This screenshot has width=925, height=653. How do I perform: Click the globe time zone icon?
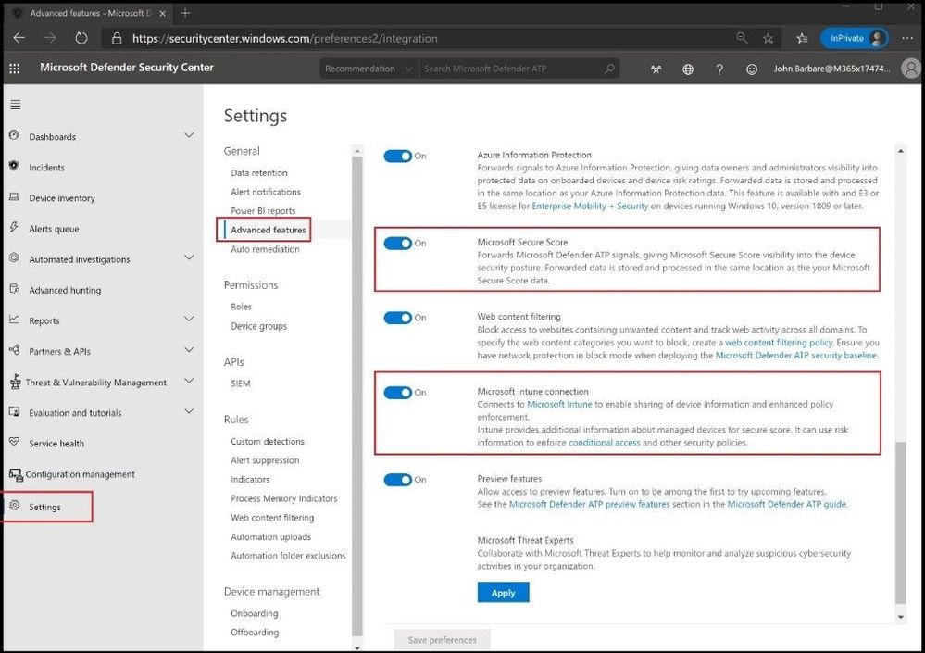pyautogui.click(x=688, y=69)
